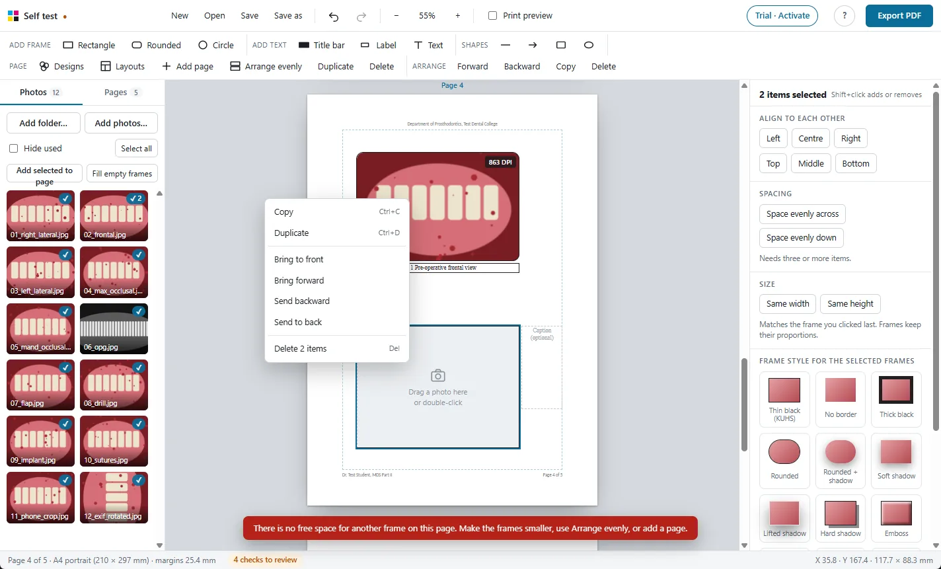Viewport: 941px width, 569px height.
Task: Insert a Label text element
Action: click(x=379, y=45)
